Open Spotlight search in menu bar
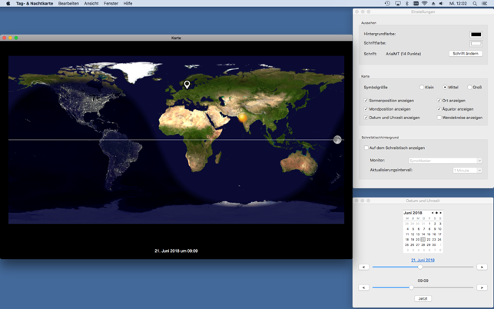 click(x=475, y=4)
